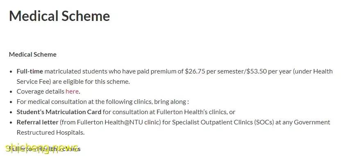364x156 pixels.
Task: Click the bold 'Referral letter' text
Action: tap(37, 122)
